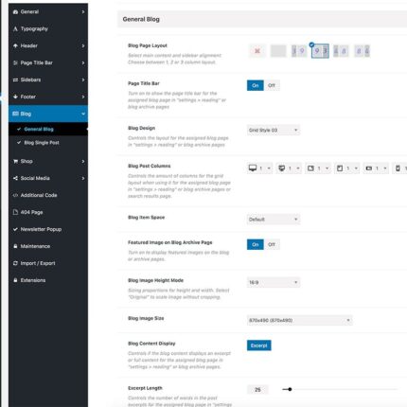Click the Maintenance lock icon
Screen dimensions: 407x407
tap(15, 246)
